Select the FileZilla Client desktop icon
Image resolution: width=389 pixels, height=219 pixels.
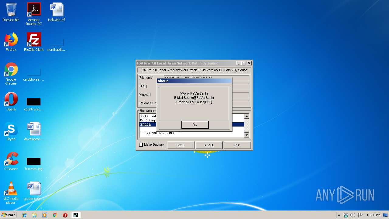pyautogui.click(x=34, y=42)
